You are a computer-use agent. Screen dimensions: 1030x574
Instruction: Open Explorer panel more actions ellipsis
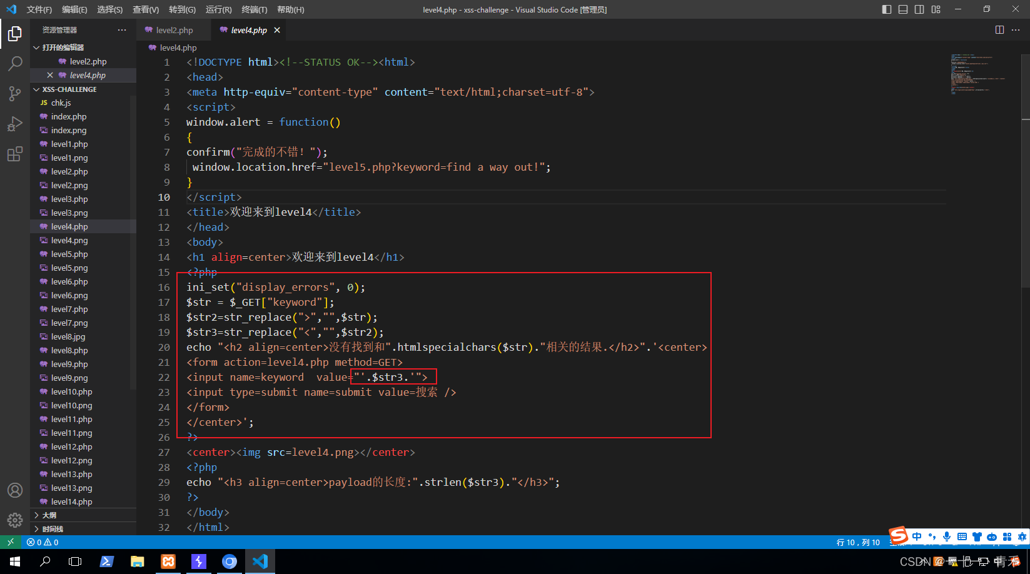pos(122,30)
